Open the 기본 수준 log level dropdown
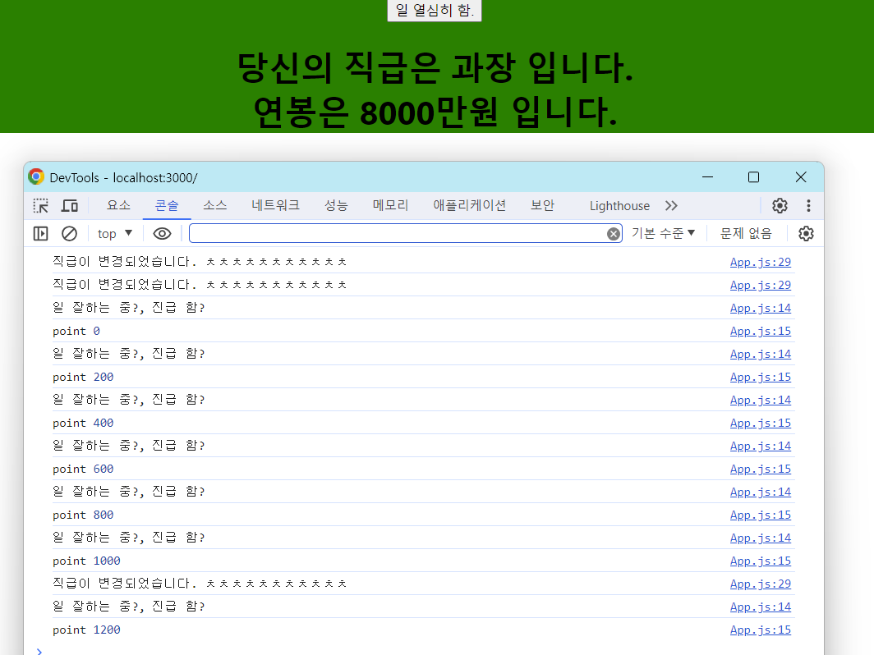Screen dimensions: 874x655 click(x=664, y=233)
